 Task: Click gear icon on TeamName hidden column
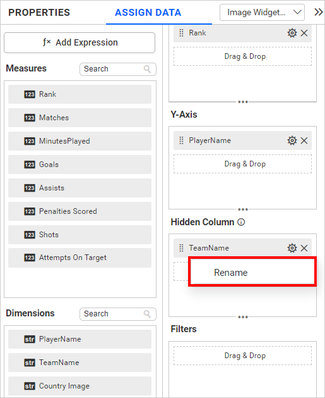click(292, 248)
